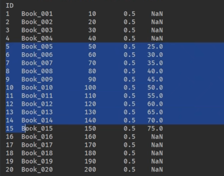The height and width of the screenshot is (176, 224).
Task: Click the row index 2
Action: (x=8, y=22)
